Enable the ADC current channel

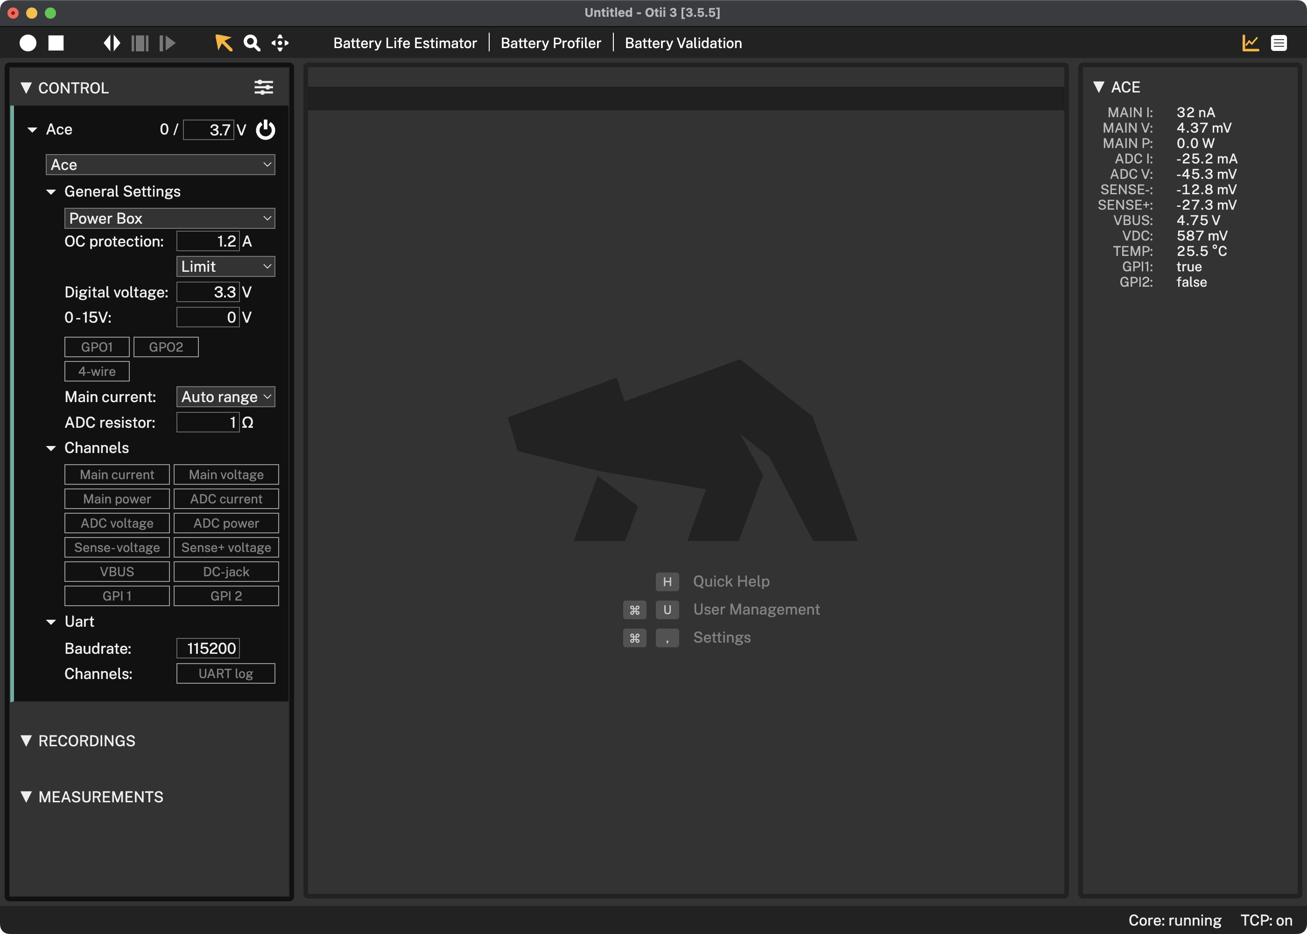(226, 499)
